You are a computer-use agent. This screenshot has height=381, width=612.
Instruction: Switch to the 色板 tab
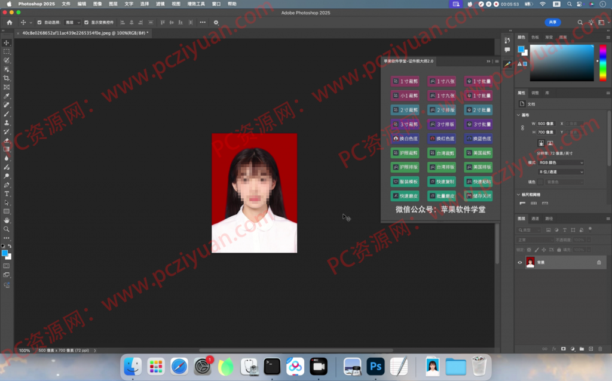pos(535,38)
